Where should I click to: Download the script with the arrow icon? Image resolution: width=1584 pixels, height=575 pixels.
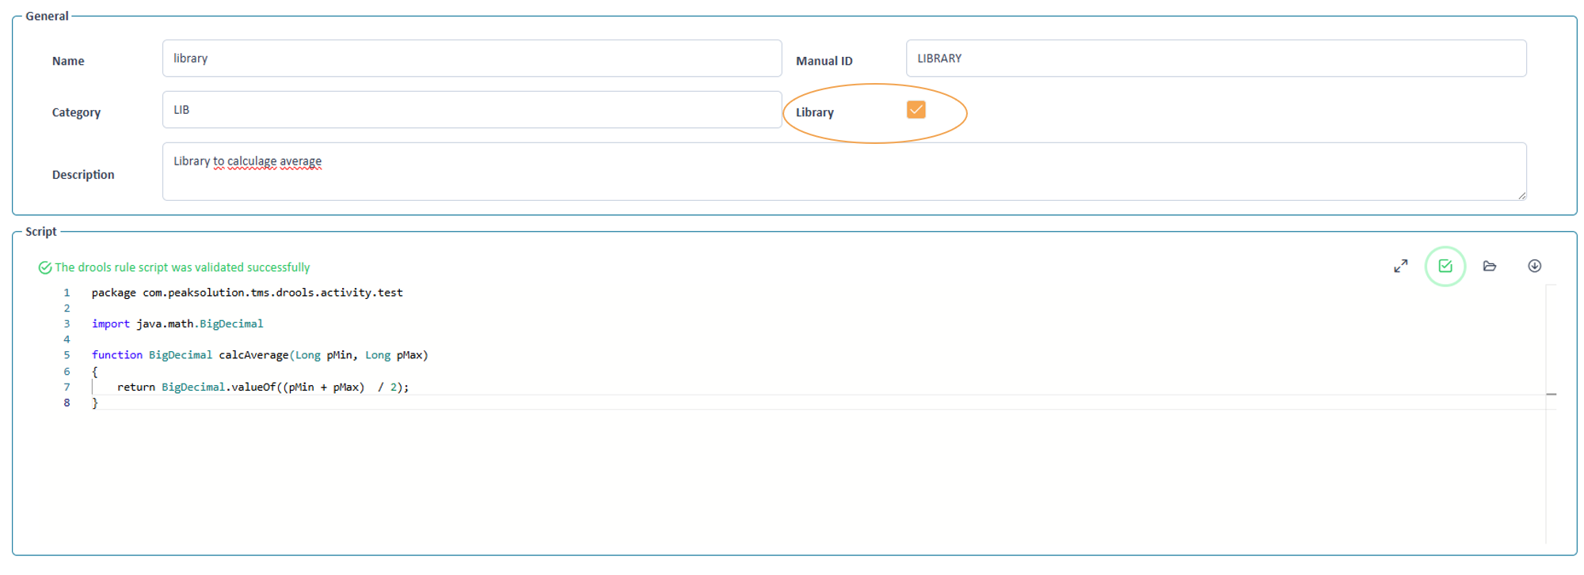tap(1534, 267)
